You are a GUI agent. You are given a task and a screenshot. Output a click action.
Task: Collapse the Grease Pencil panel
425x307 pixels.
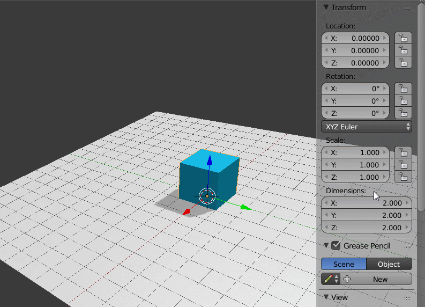326,246
